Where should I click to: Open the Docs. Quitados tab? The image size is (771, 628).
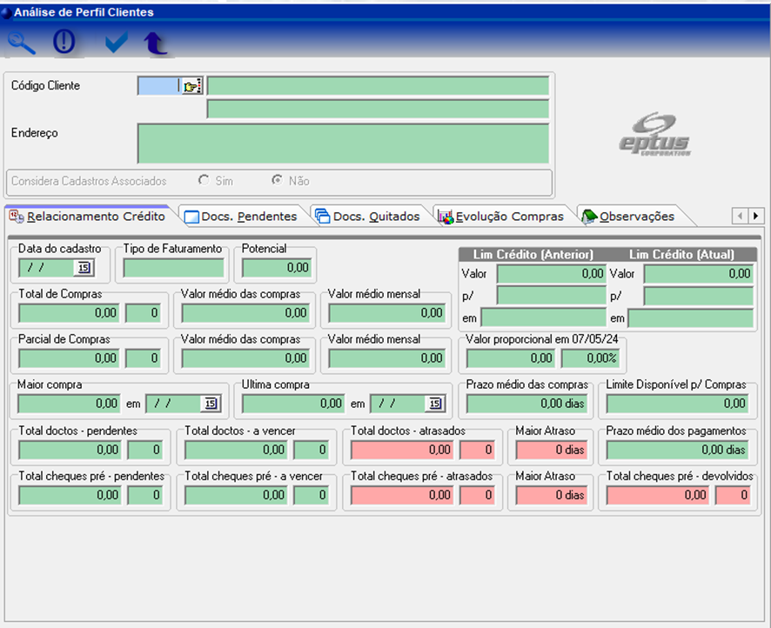click(368, 216)
